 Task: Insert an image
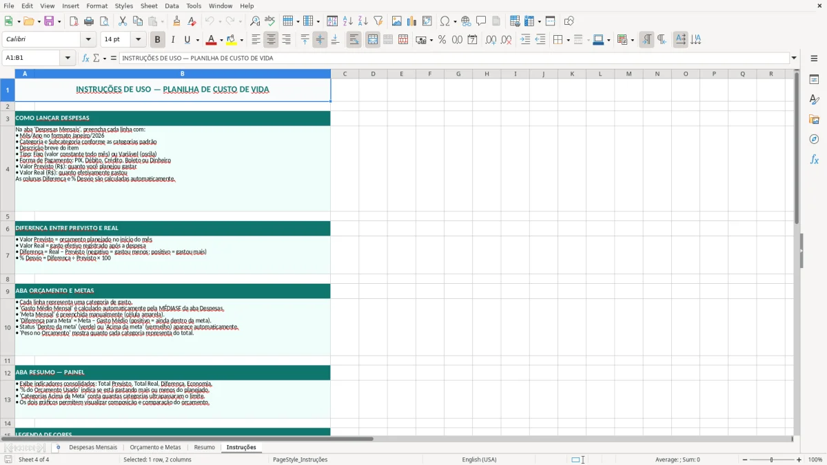coord(397,21)
